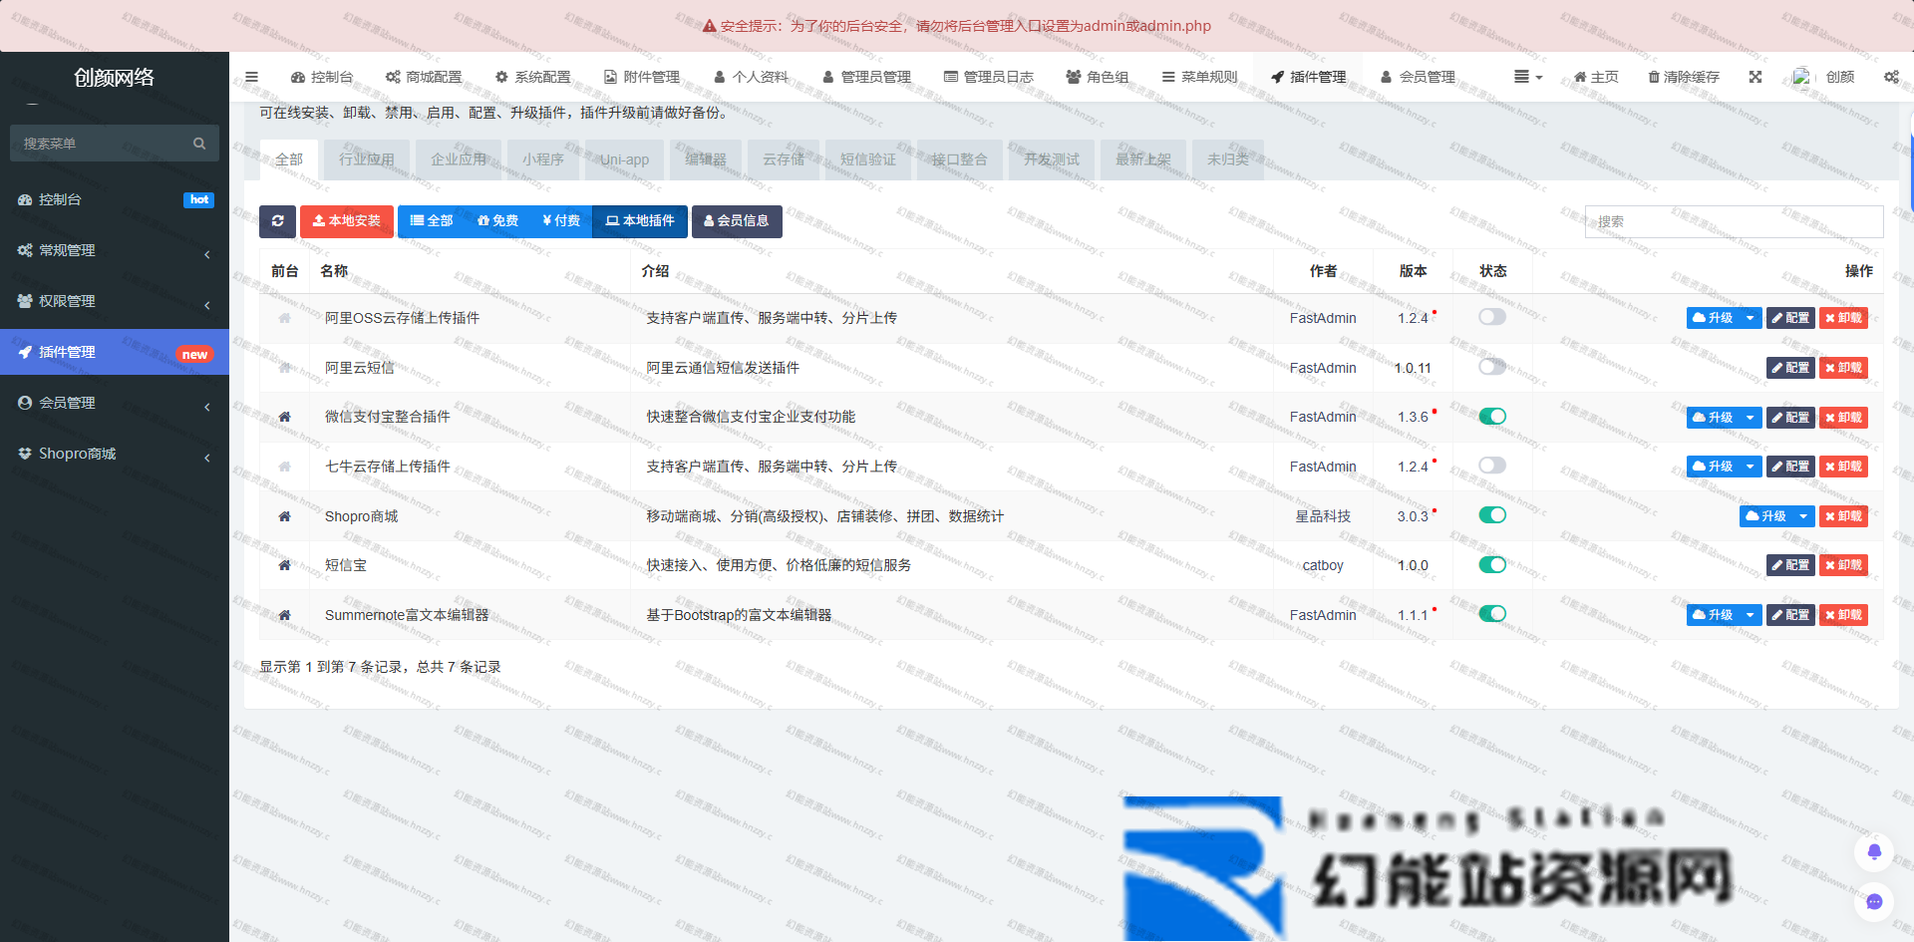Open upgrade dropdown arrow for 阿里OSS云存储
The image size is (1914, 942).
(x=1750, y=318)
